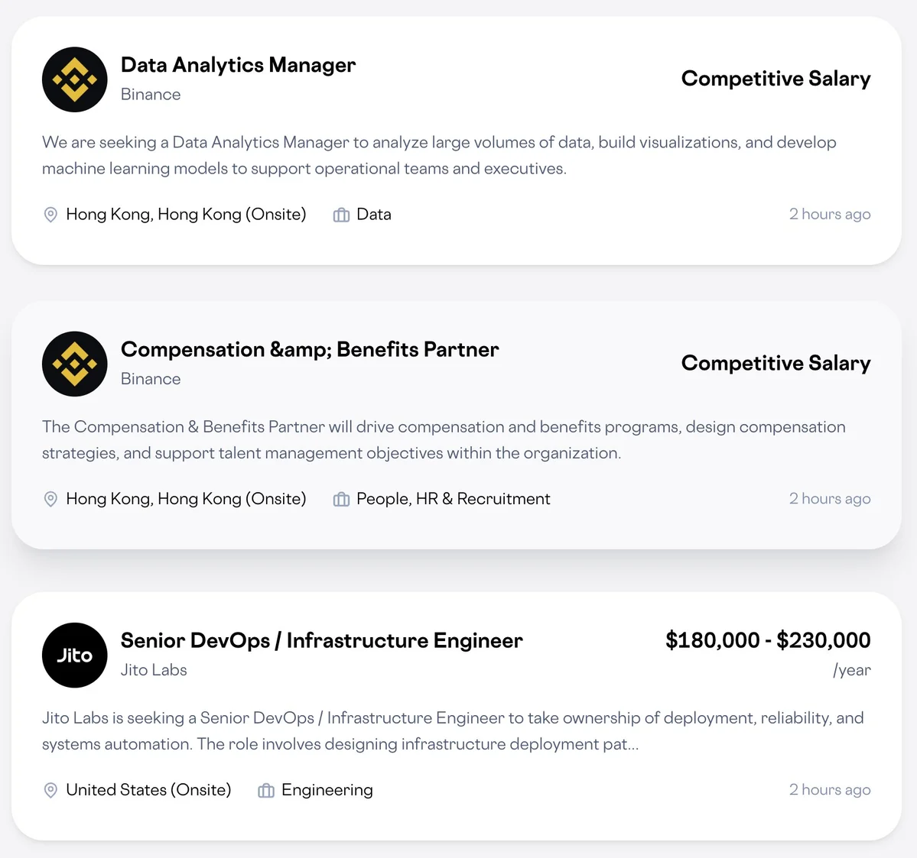Click briefcase icon beside People, HR & Recruitment
This screenshot has width=917, height=858.
click(x=341, y=499)
